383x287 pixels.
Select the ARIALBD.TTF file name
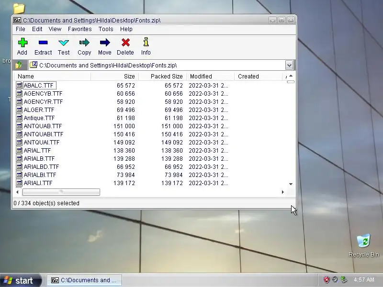(x=41, y=166)
